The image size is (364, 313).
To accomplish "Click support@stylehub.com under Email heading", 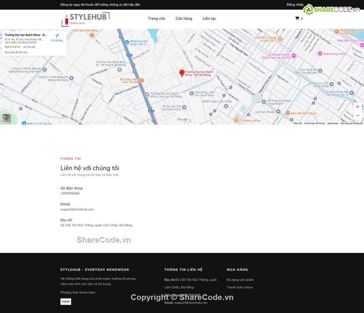I will click(x=77, y=209).
